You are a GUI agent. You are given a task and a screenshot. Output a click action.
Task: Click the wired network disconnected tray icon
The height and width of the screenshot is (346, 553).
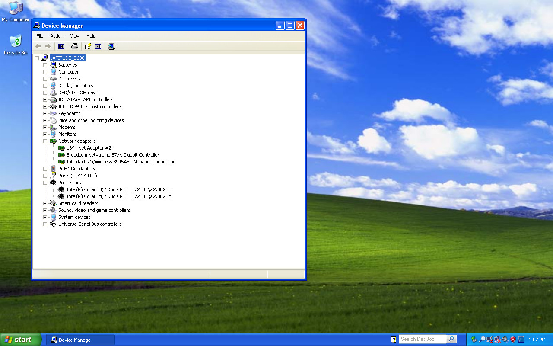tap(498, 340)
